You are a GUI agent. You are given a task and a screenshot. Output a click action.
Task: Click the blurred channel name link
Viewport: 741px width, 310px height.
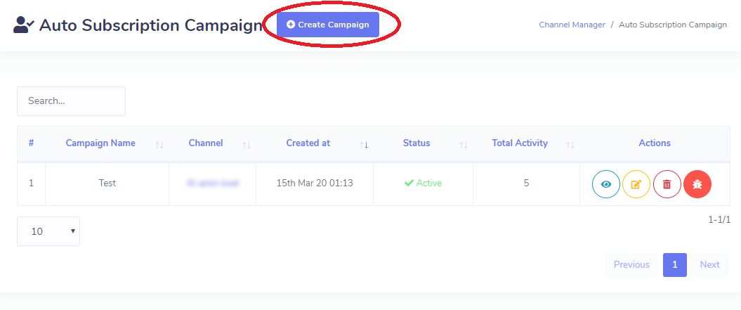pos(213,183)
